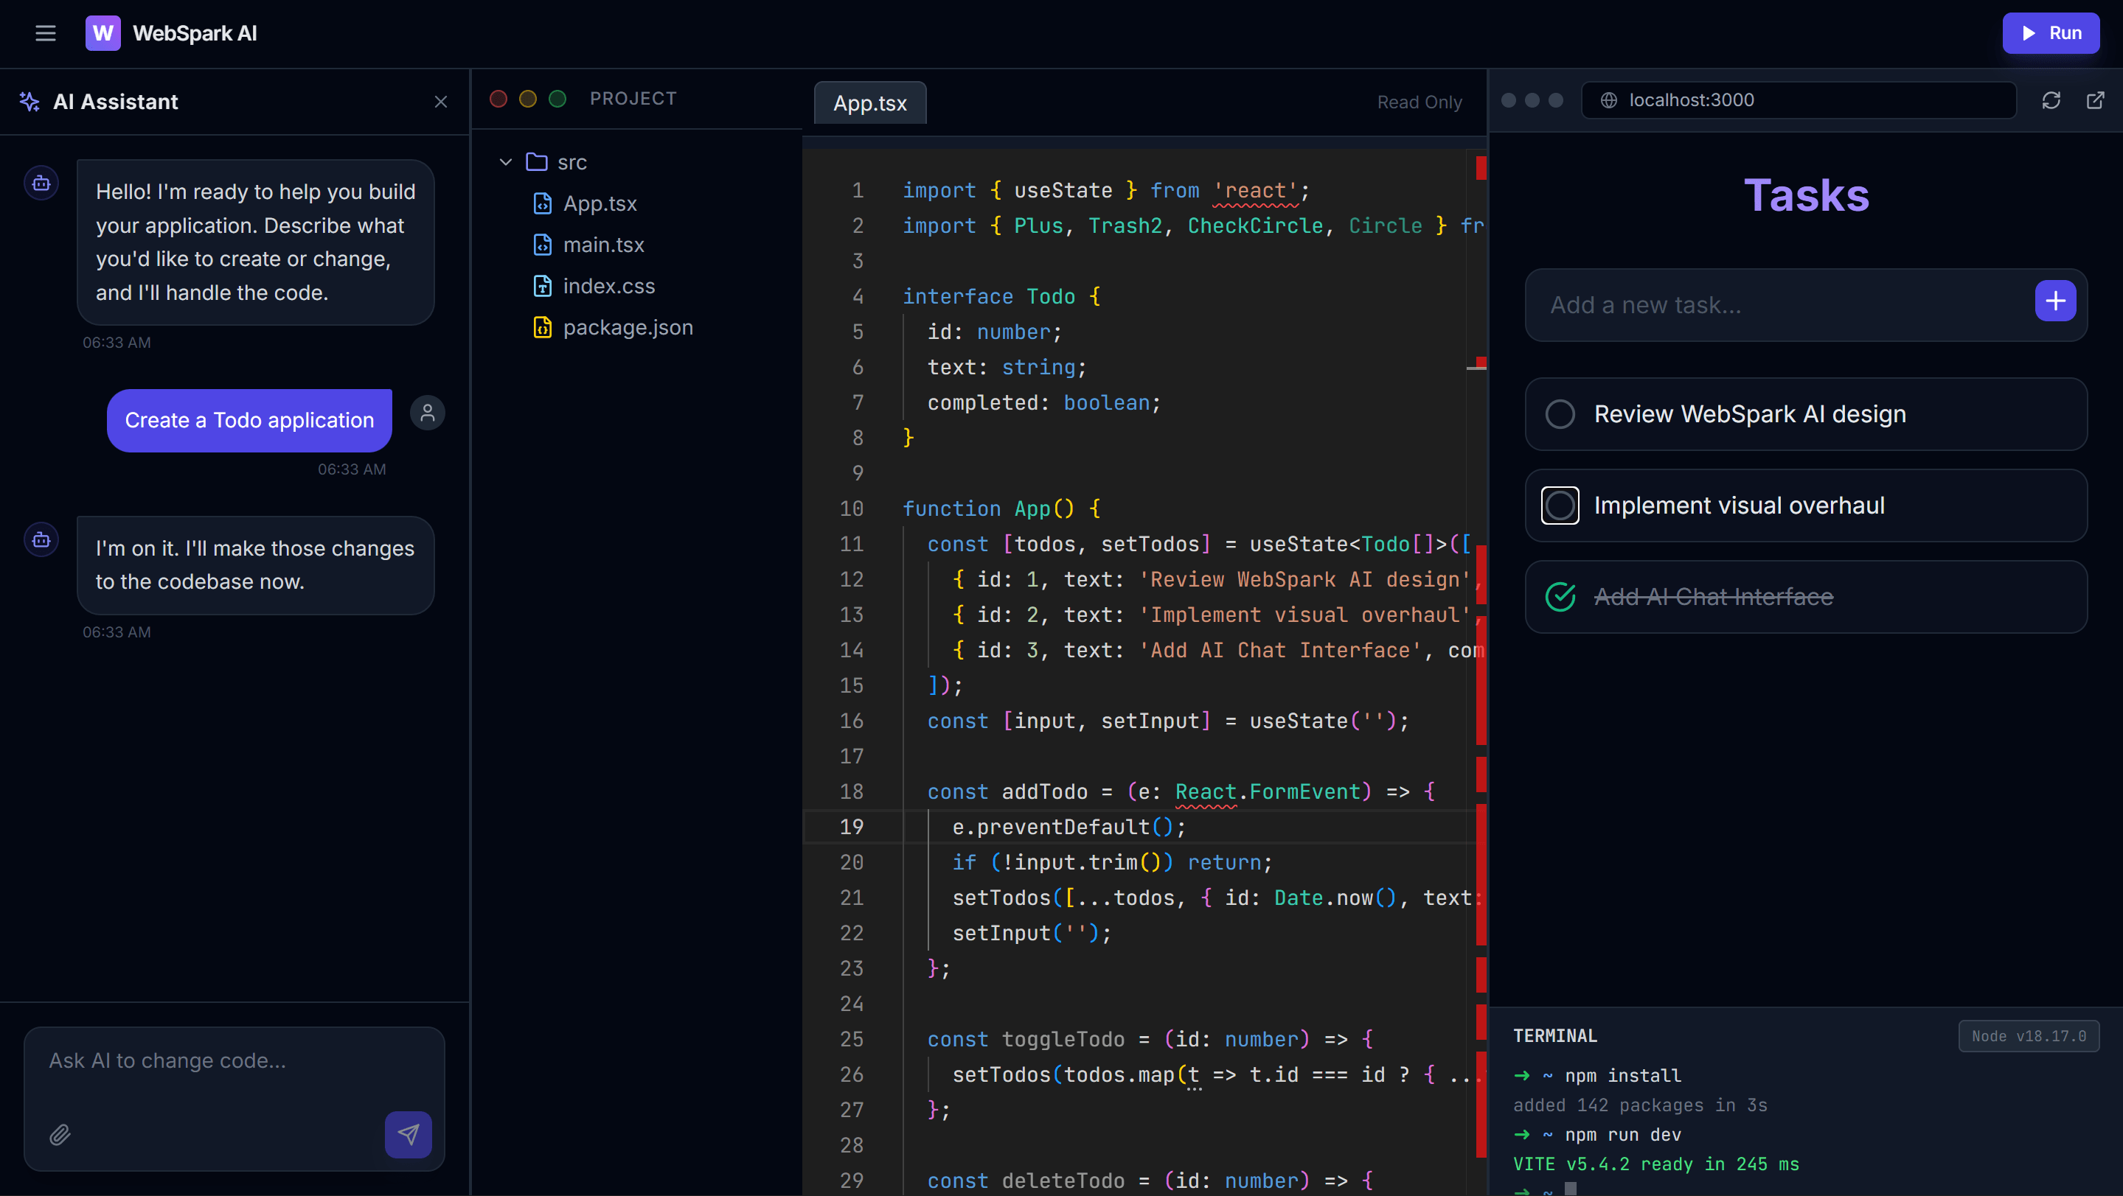Click line number 10 in the editor
This screenshot has height=1196, width=2123.
click(852, 509)
